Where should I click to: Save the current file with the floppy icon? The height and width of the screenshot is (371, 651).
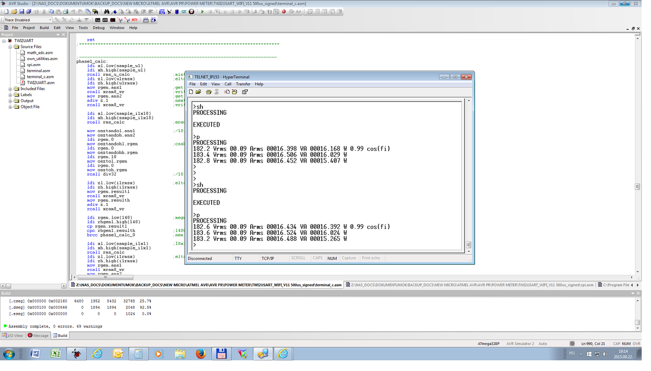tap(21, 12)
